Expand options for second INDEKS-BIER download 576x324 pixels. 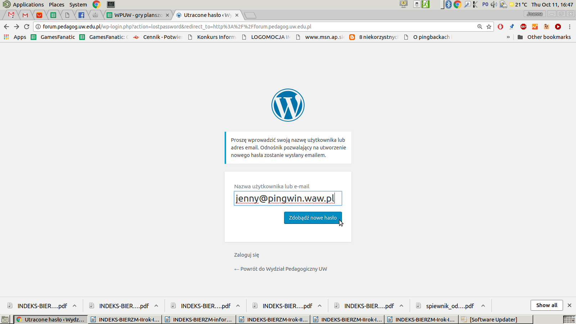pyautogui.click(x=156, y=306)
